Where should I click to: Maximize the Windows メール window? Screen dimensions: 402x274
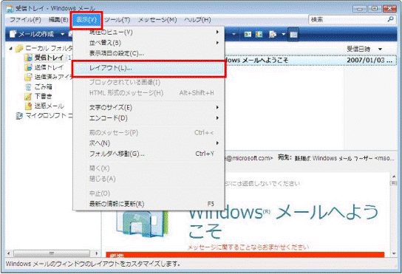[375, 9]
